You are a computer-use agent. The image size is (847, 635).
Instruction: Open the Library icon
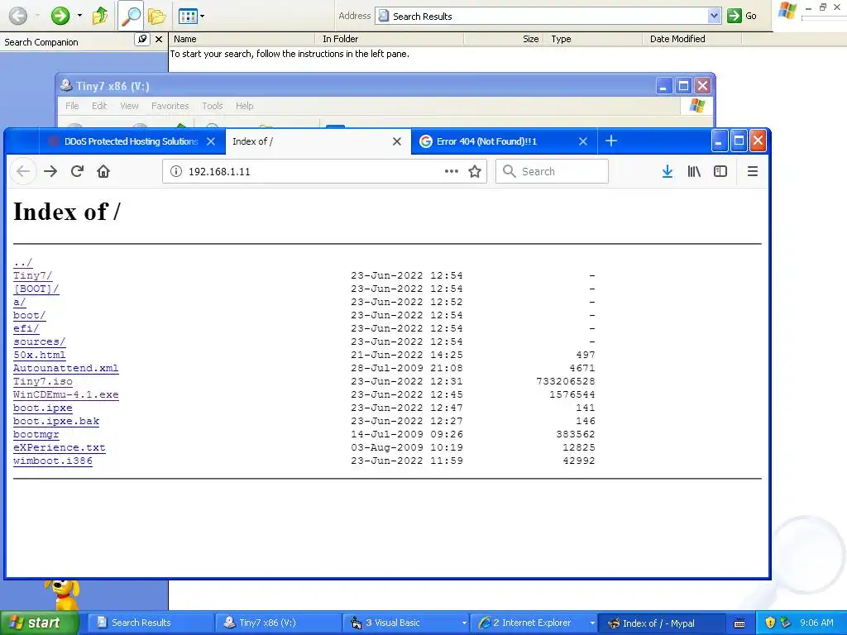(694, 171)
